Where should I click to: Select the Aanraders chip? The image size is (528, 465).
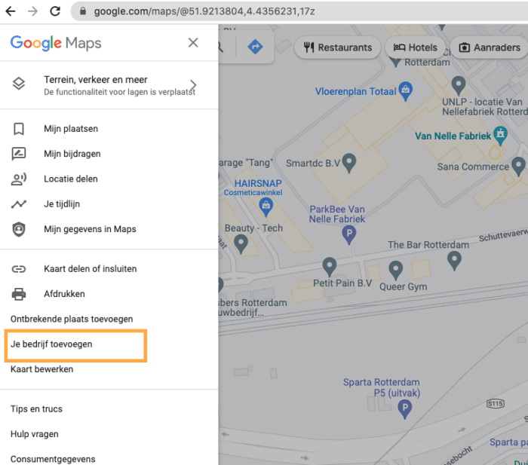[x=490, y=47]
